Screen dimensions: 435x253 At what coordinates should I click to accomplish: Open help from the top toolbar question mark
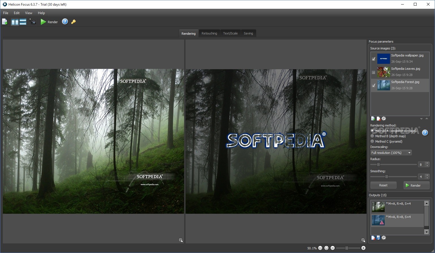coord(65,21)
